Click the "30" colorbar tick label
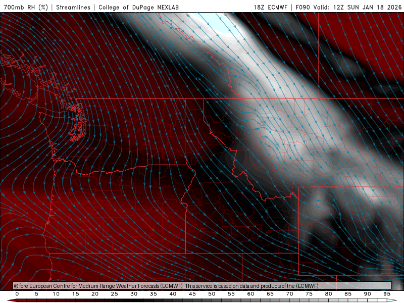The height and width of the screenshot is (303, 404). tap(134, 294)
